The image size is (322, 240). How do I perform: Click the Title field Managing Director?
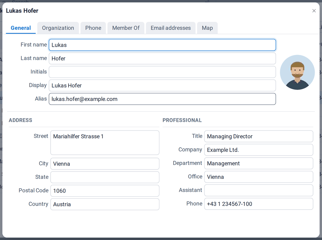pos(259,136)
